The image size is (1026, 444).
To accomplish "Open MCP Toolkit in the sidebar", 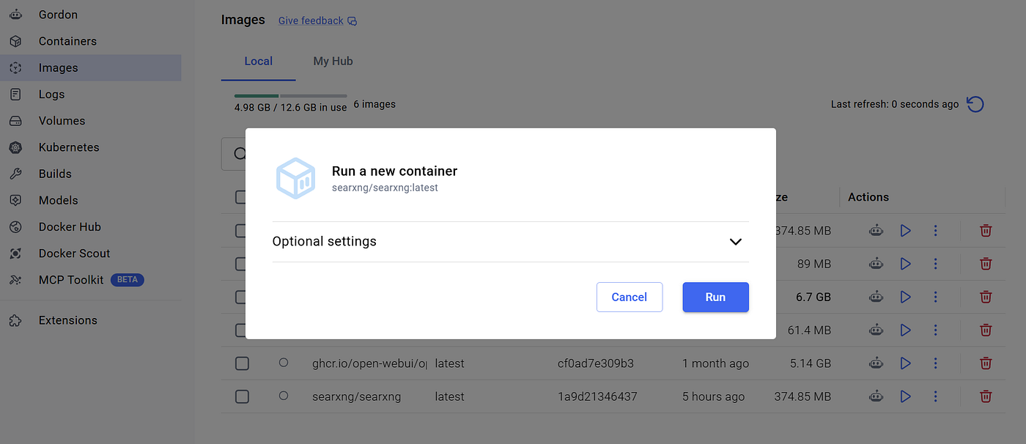I will [x=70, y=280].
